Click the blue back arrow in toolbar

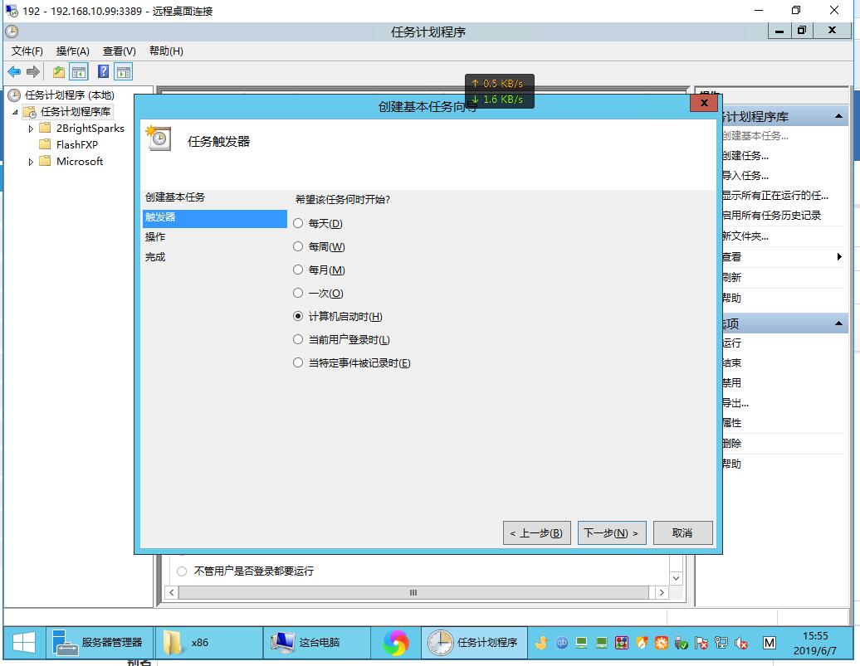pos(14,72)
